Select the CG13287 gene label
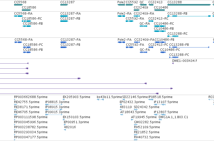 67,2
